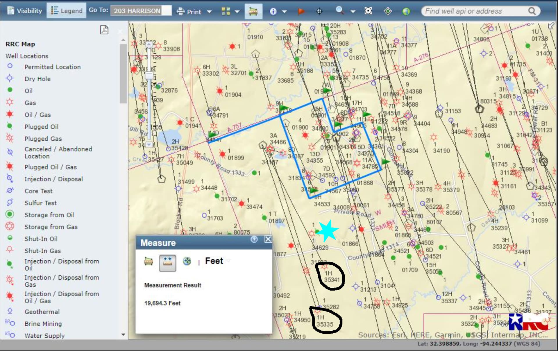Expand the Print options dropdown arrow
Viewport: 558px width, 351px height.
click(209, 12)
